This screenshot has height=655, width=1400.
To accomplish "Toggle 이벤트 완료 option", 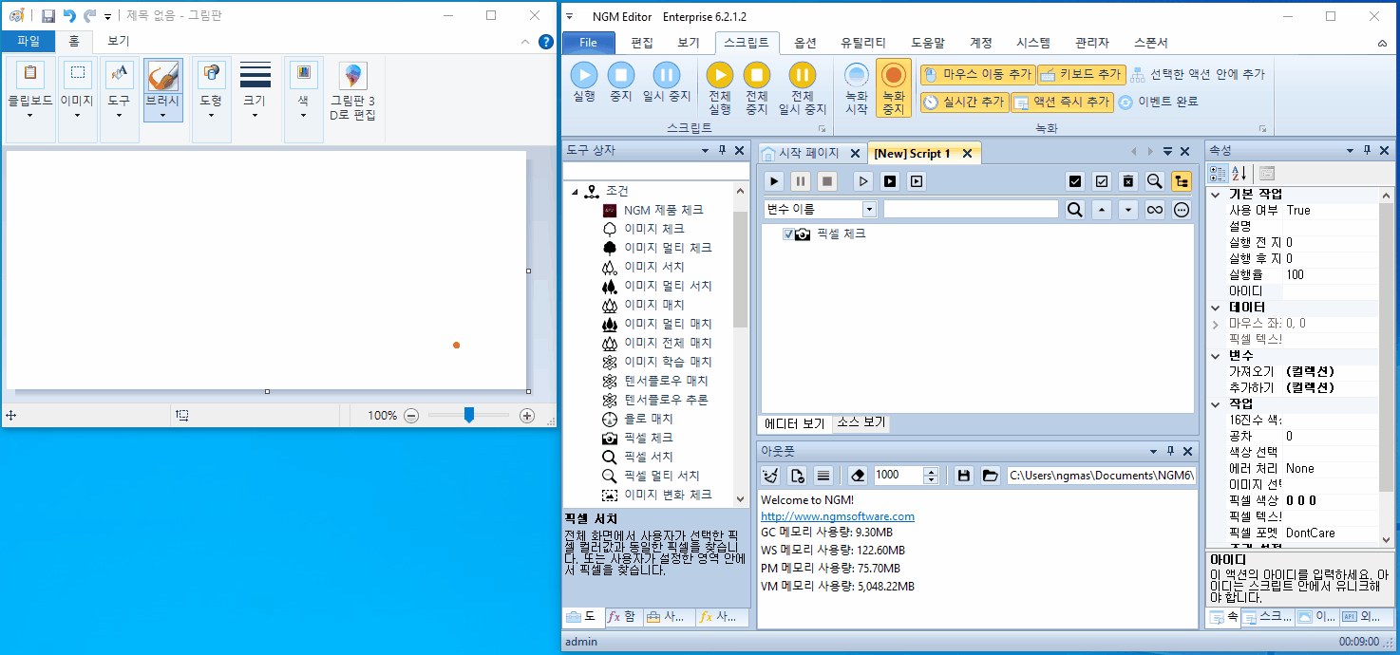I will coord(1158,102).
